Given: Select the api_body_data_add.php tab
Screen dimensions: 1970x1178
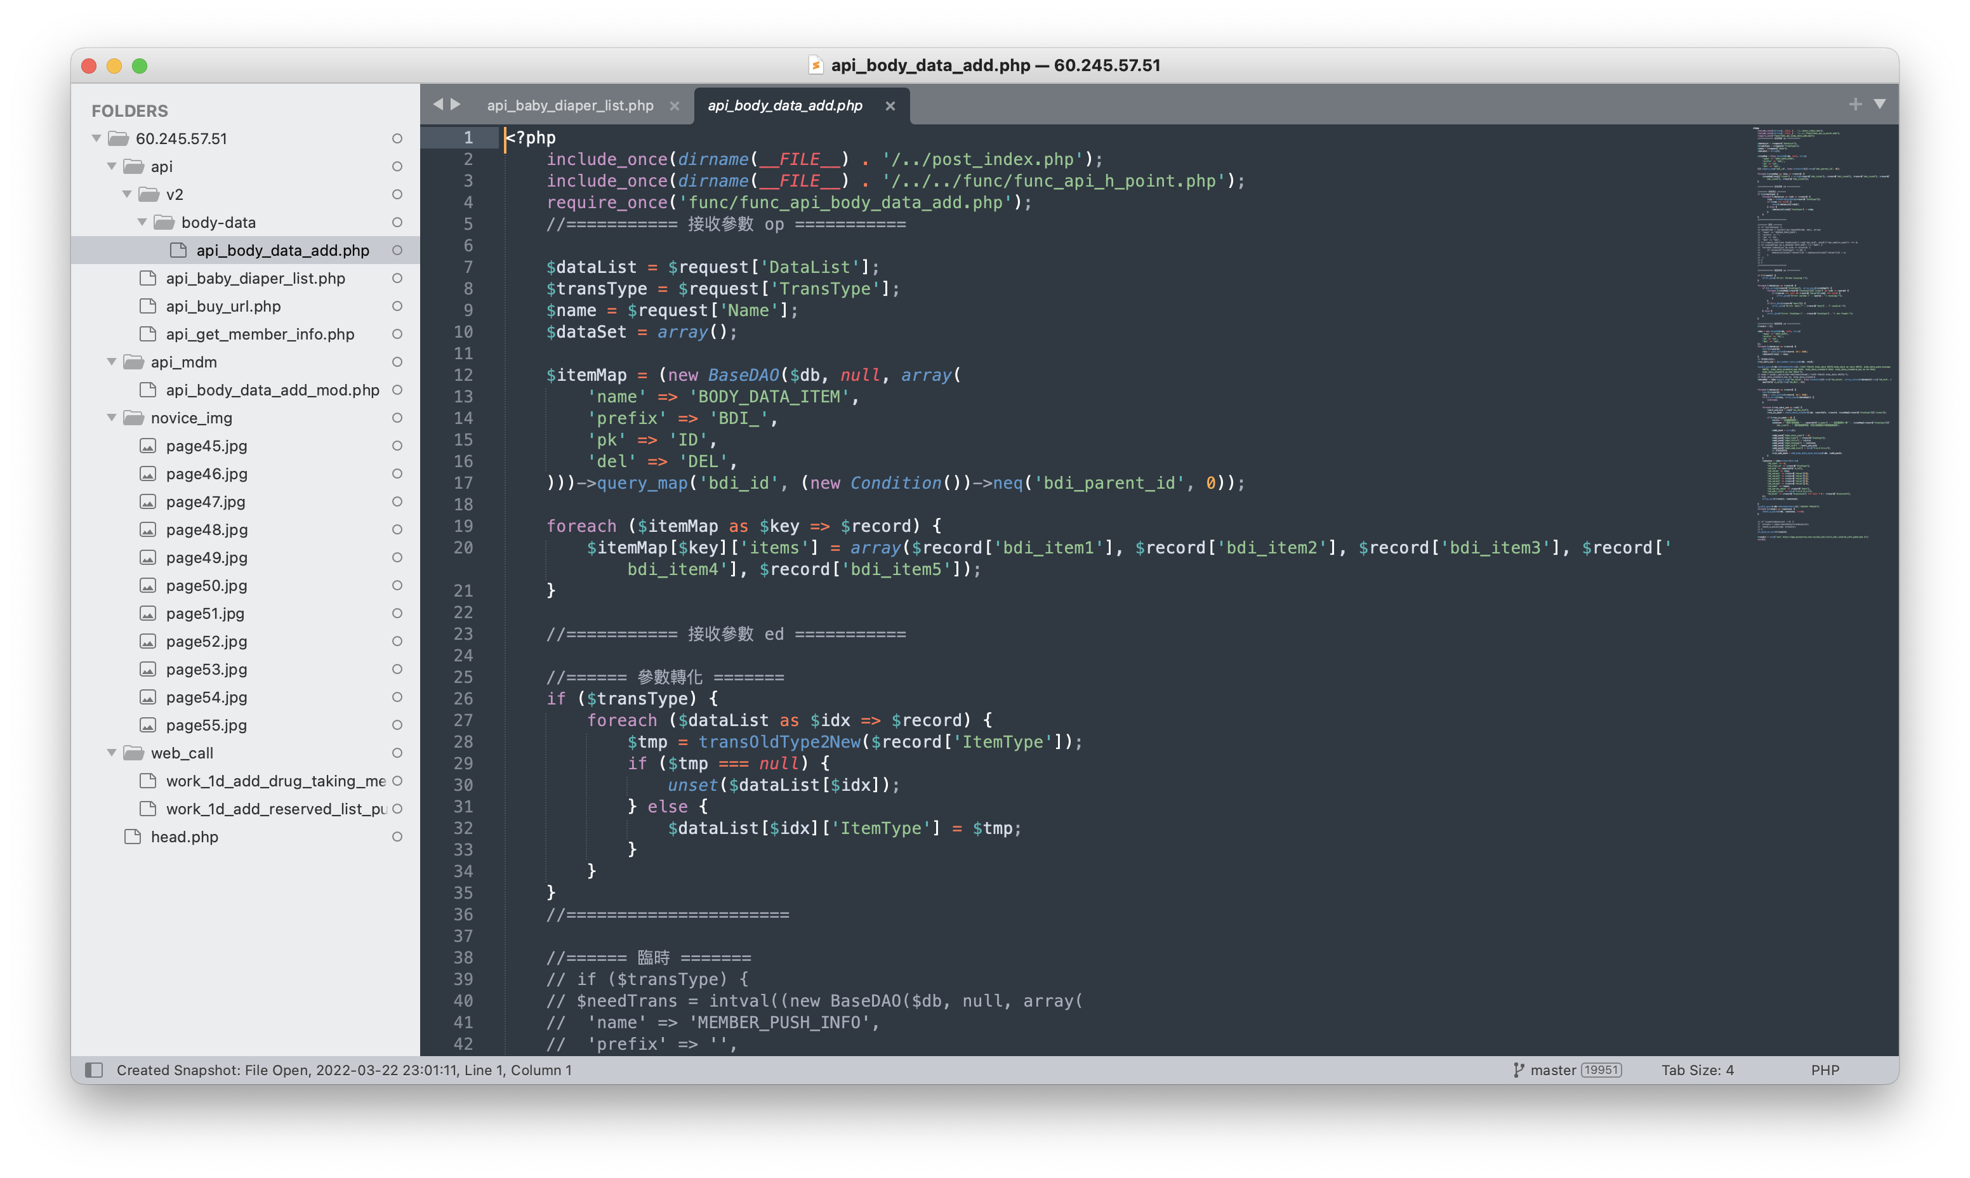Looking at the screenshot, I should pyautogui.click(x=785, y=105).
